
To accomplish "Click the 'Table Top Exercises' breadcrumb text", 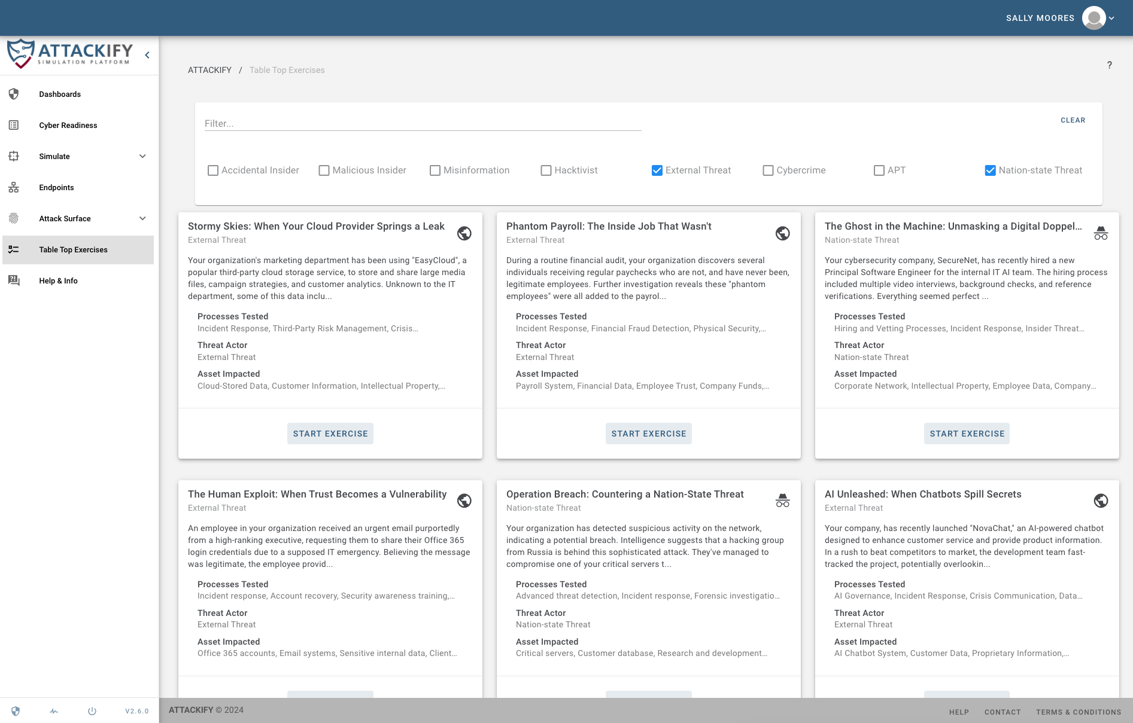I will 287,70.
